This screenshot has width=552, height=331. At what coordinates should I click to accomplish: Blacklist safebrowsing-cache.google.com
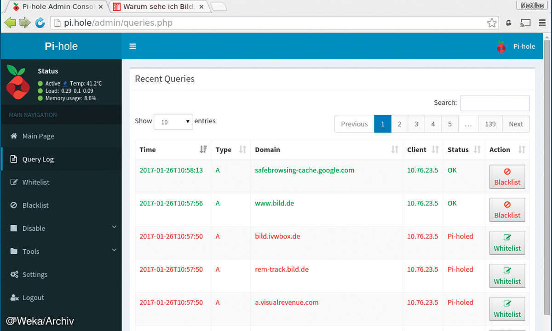(x=507, y=177)
